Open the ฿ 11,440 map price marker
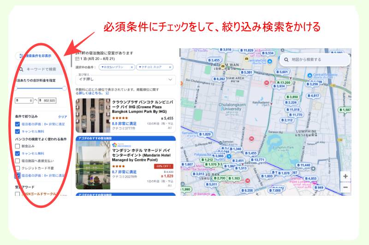Screen dimensions: 369x245 304,165
